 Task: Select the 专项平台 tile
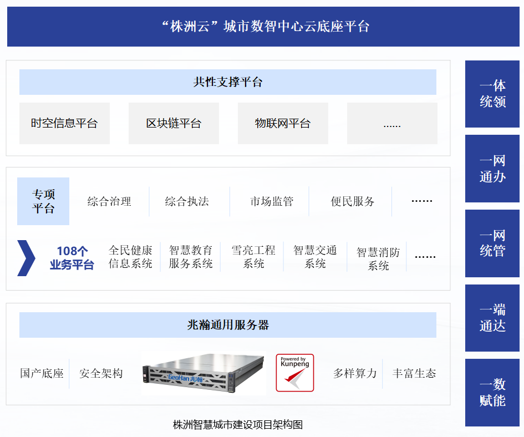(x=43, y=201)
